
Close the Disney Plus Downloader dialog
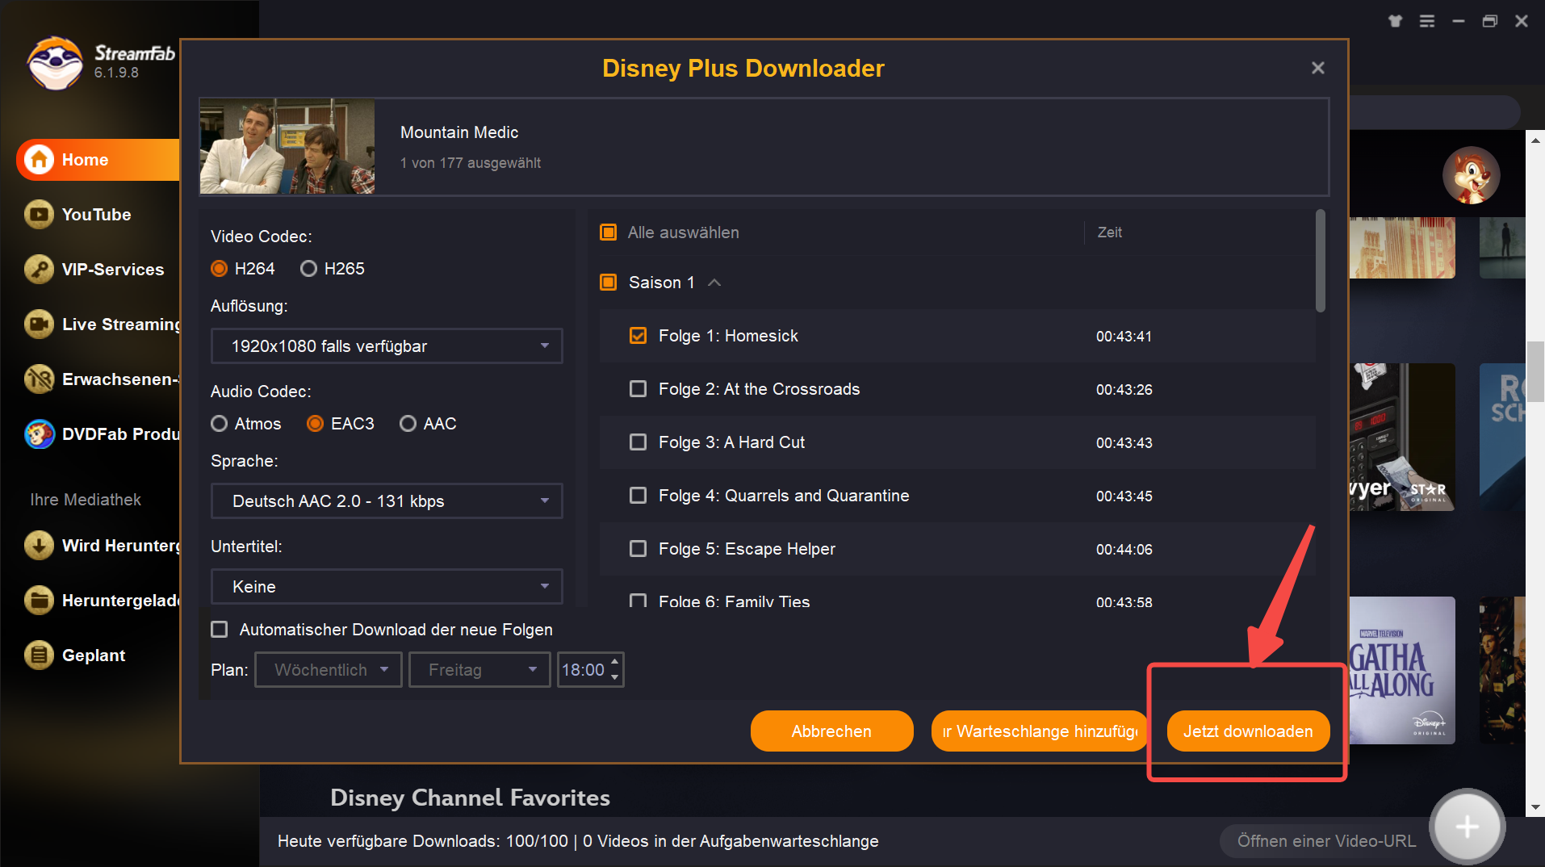click(1318, 68)
